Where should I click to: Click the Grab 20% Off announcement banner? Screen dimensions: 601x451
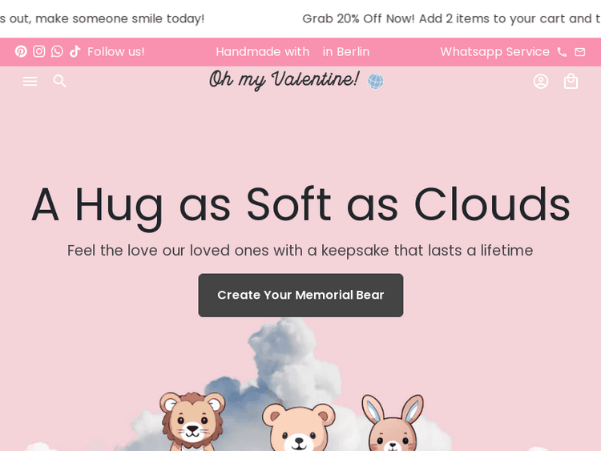point(450,18)
